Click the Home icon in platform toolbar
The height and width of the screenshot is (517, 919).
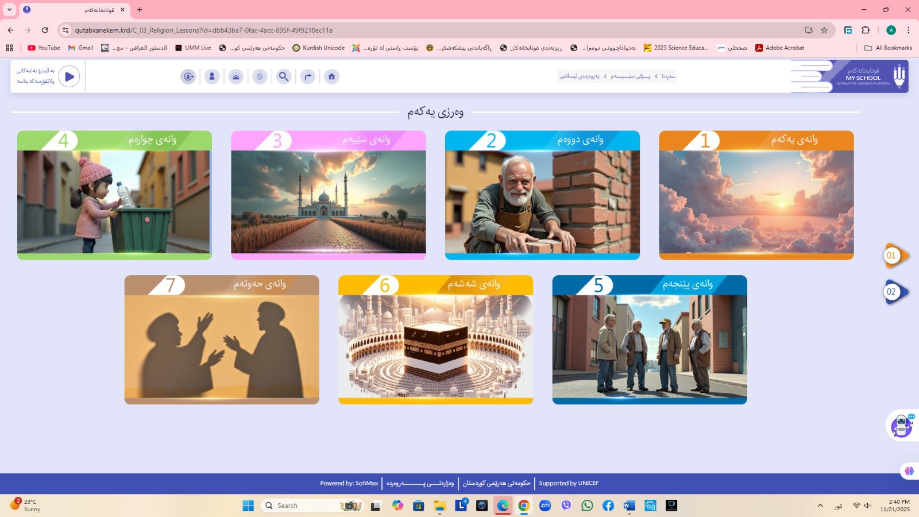(331, 76)
